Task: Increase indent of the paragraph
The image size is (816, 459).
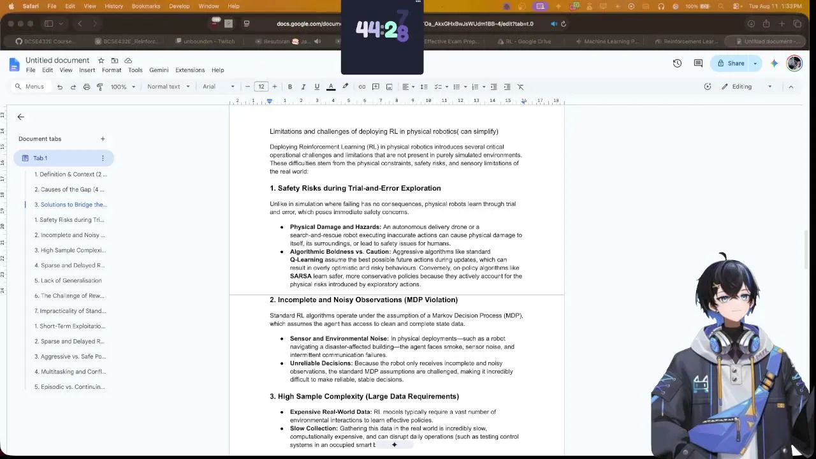Action: pyautogui.click(x=507, y=87)
